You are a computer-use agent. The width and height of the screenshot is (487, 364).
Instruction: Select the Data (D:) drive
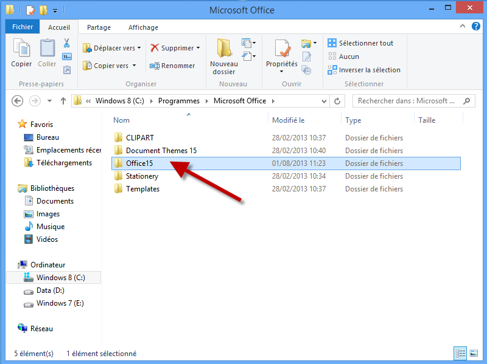(x=50, y=290)
